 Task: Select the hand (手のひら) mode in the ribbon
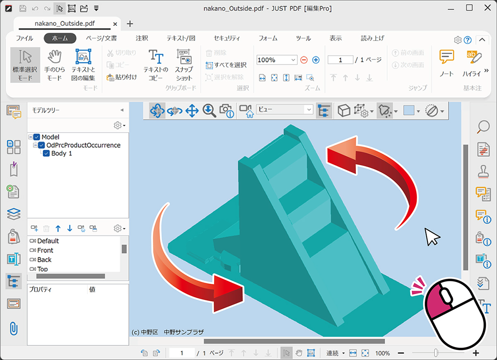coord(53,64)
